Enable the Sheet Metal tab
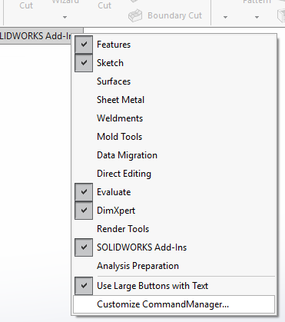 [174, 100]
